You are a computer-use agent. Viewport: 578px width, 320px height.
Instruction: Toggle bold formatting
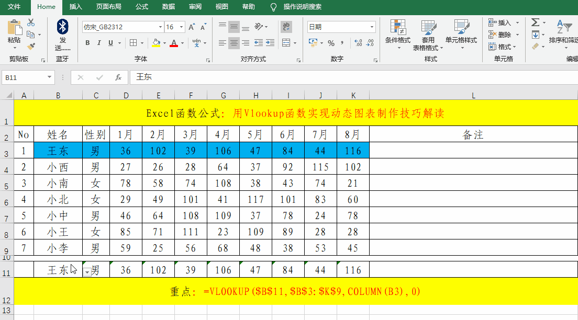pyautogui.click(x=87, y=43)
